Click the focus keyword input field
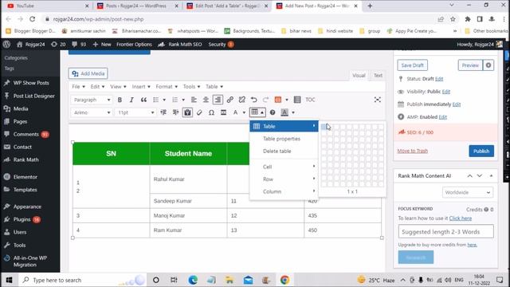The width and height of the screenshot is (510, 287). pos(445,232)
